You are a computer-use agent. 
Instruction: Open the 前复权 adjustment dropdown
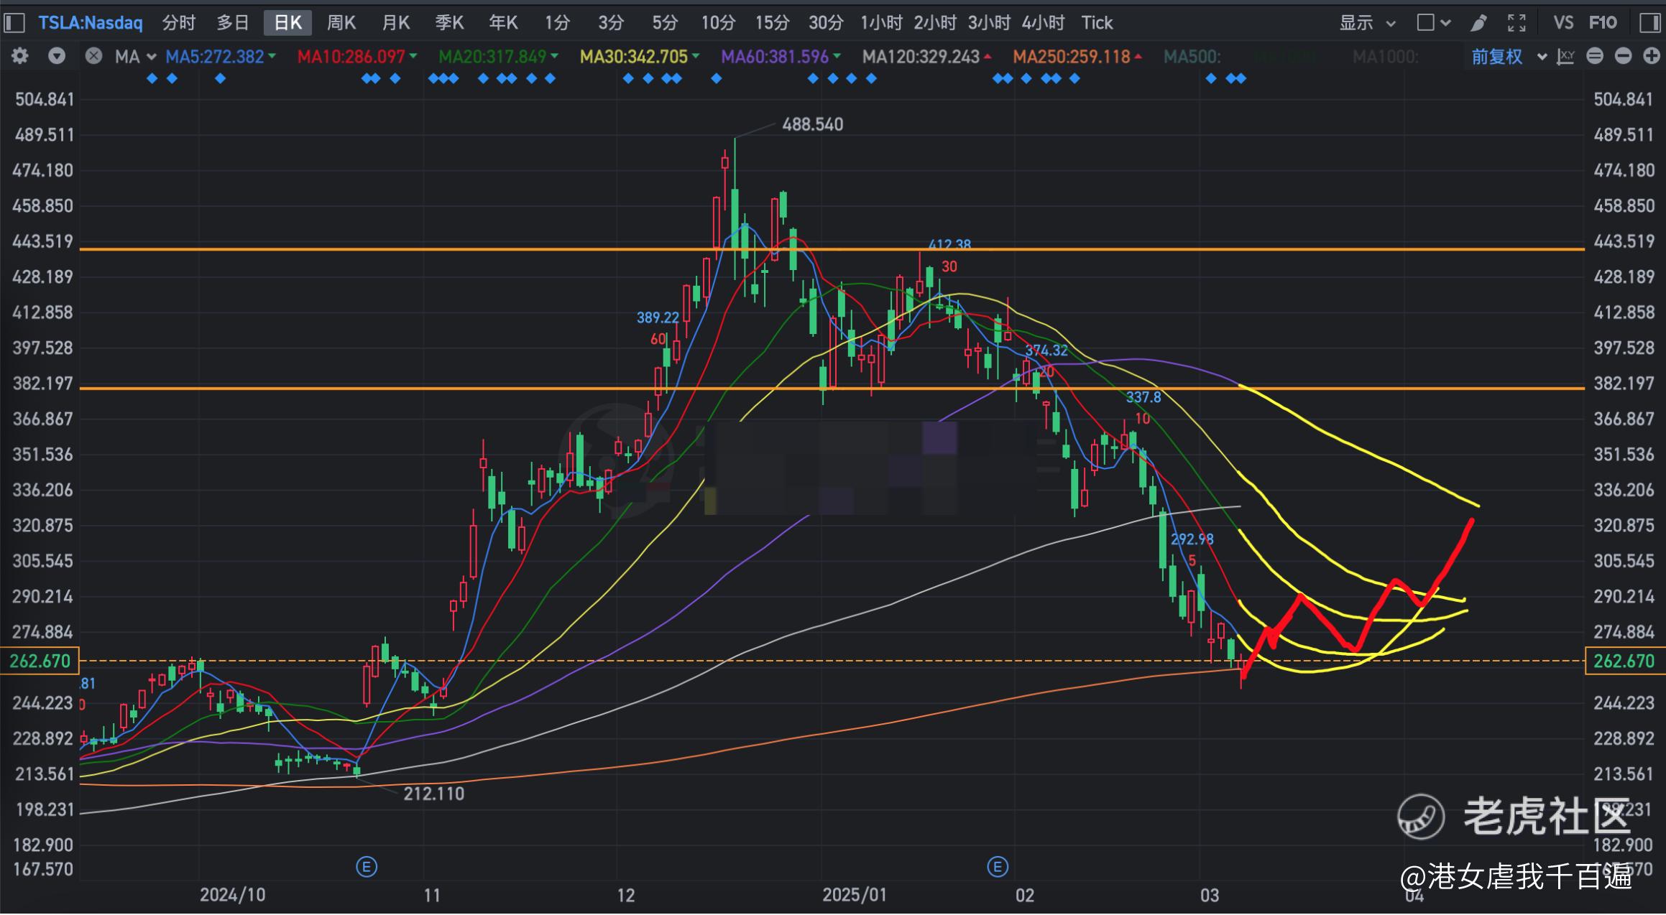(x=1508, y=56)
